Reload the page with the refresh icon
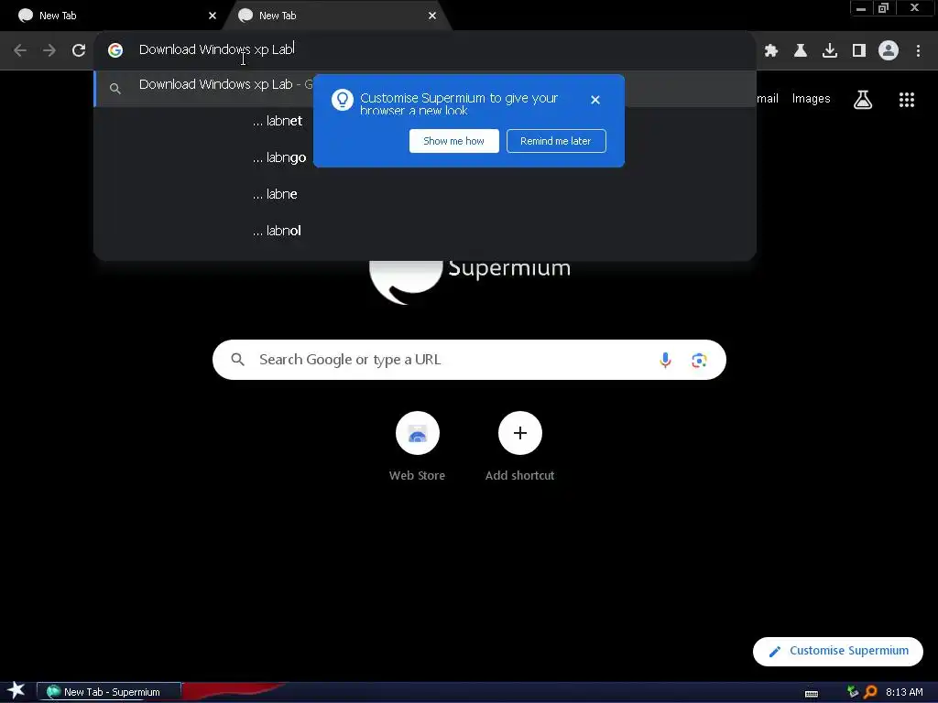The image size is (938, 703). click(x=79, y=50)
